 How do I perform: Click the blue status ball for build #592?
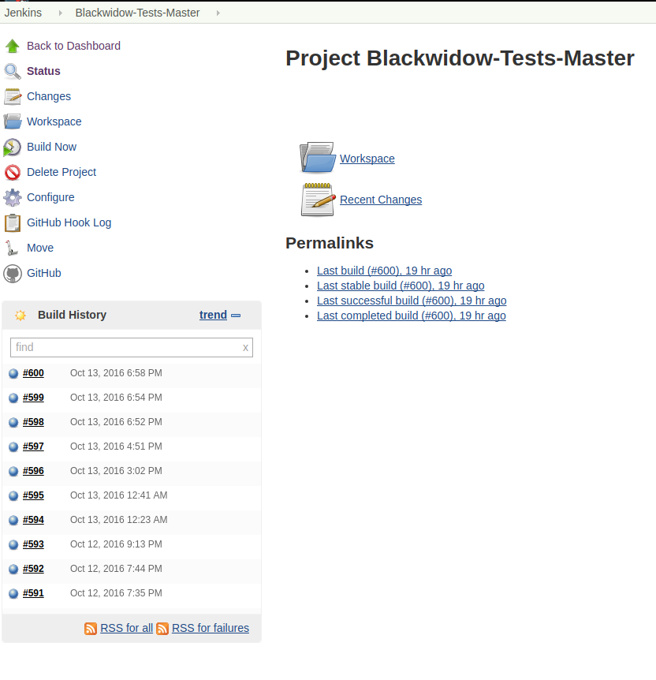13,569
